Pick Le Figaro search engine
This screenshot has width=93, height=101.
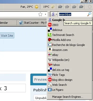click(x=69, y=90)
